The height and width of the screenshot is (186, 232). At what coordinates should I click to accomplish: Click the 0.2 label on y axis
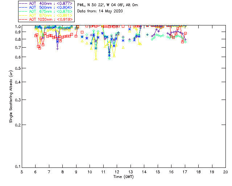click(x=18, y=125)
